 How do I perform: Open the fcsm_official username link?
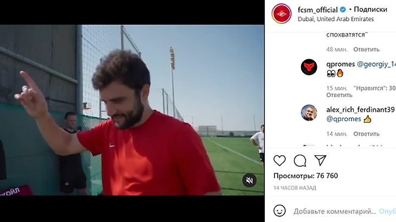pyautogui.click(x=318, y=10)
